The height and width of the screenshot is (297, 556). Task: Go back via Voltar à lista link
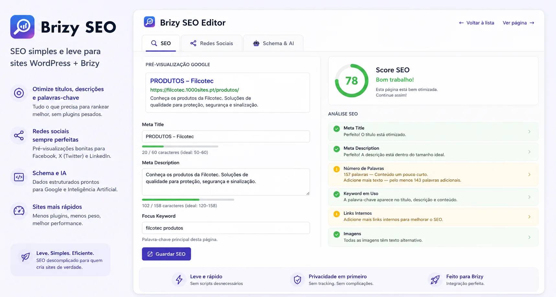click(476, 23)
